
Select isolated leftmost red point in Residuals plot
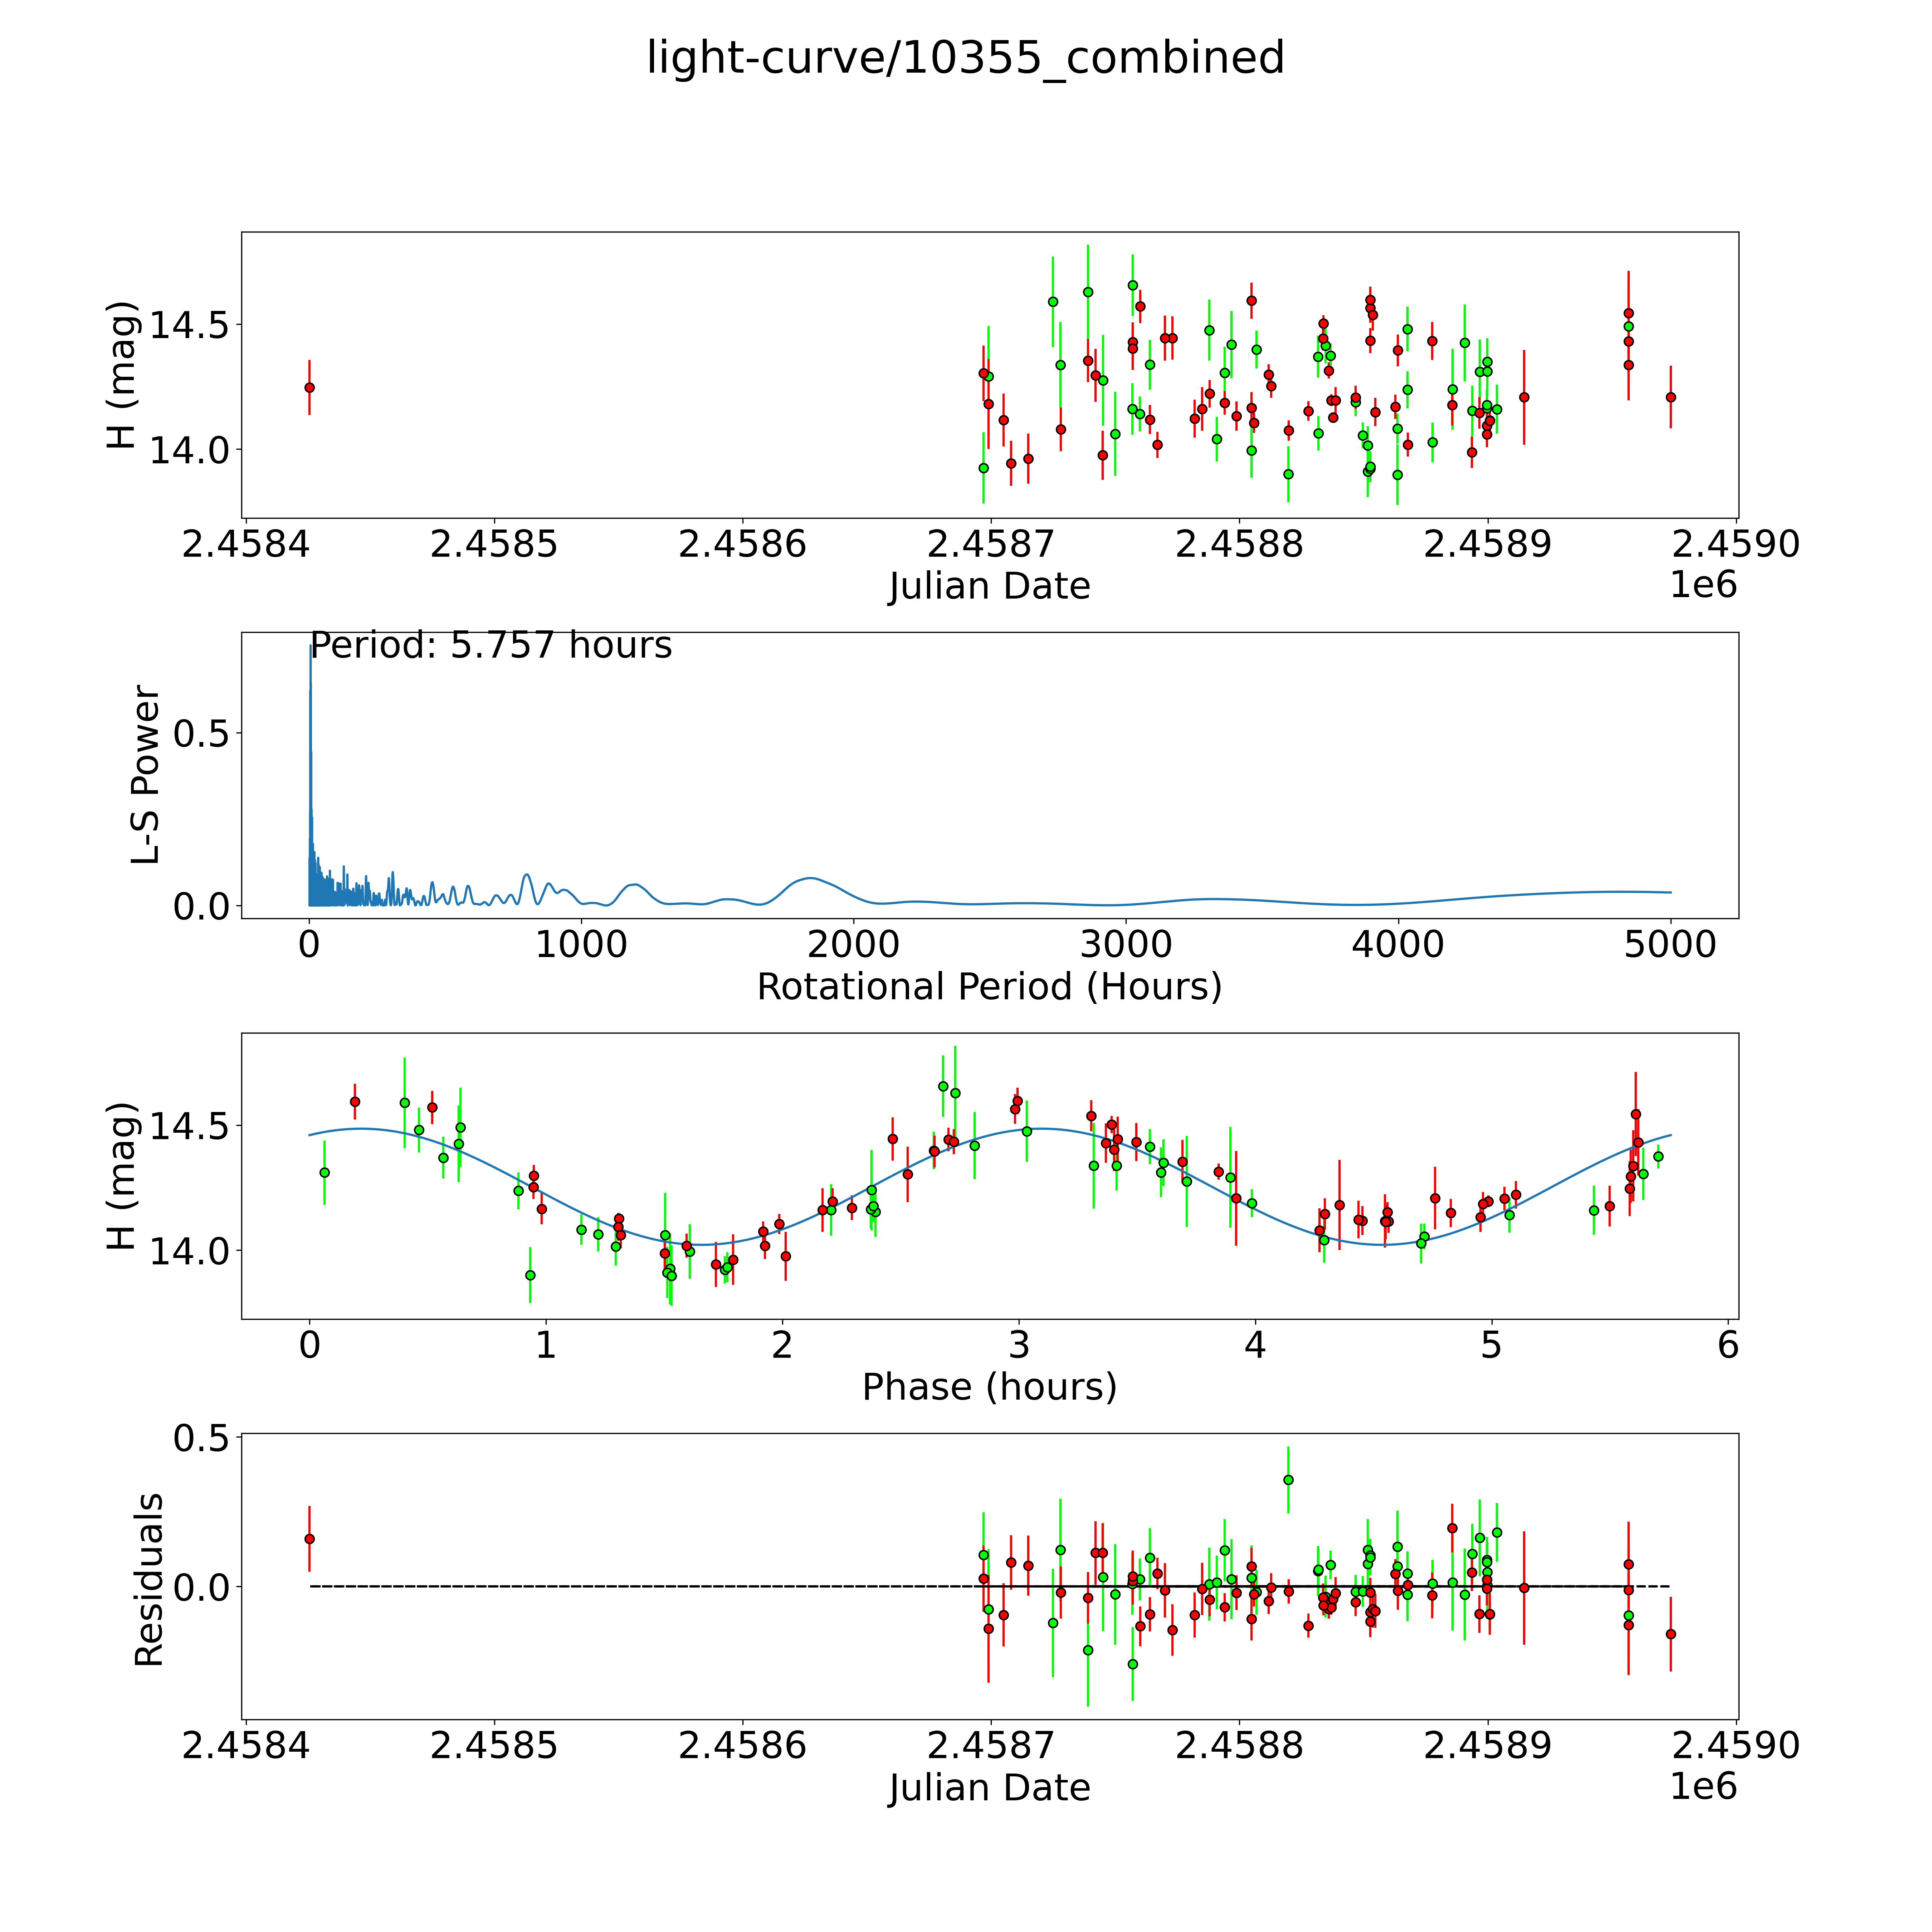pyautogui.click(x=310, y=1539)
